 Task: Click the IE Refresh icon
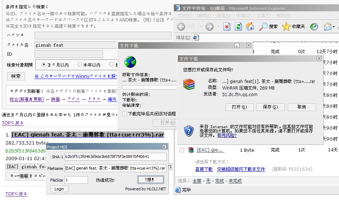238,27
